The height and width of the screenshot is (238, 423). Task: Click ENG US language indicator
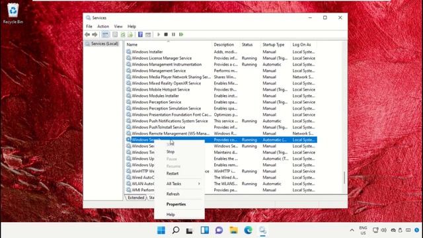click(363, 231)
